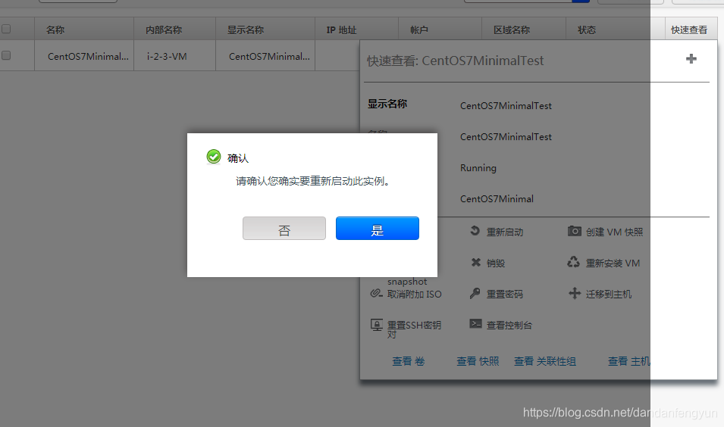
Task: Click the 迁移到主机 move icon
Action: coord(575,293)
